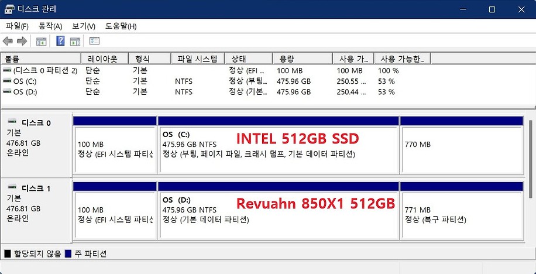Open the 보기(V) menu
The image size is (536, 274).
(x=84, y=26)
